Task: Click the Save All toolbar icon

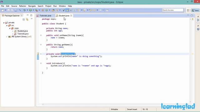Action: [x=12, y=10]
